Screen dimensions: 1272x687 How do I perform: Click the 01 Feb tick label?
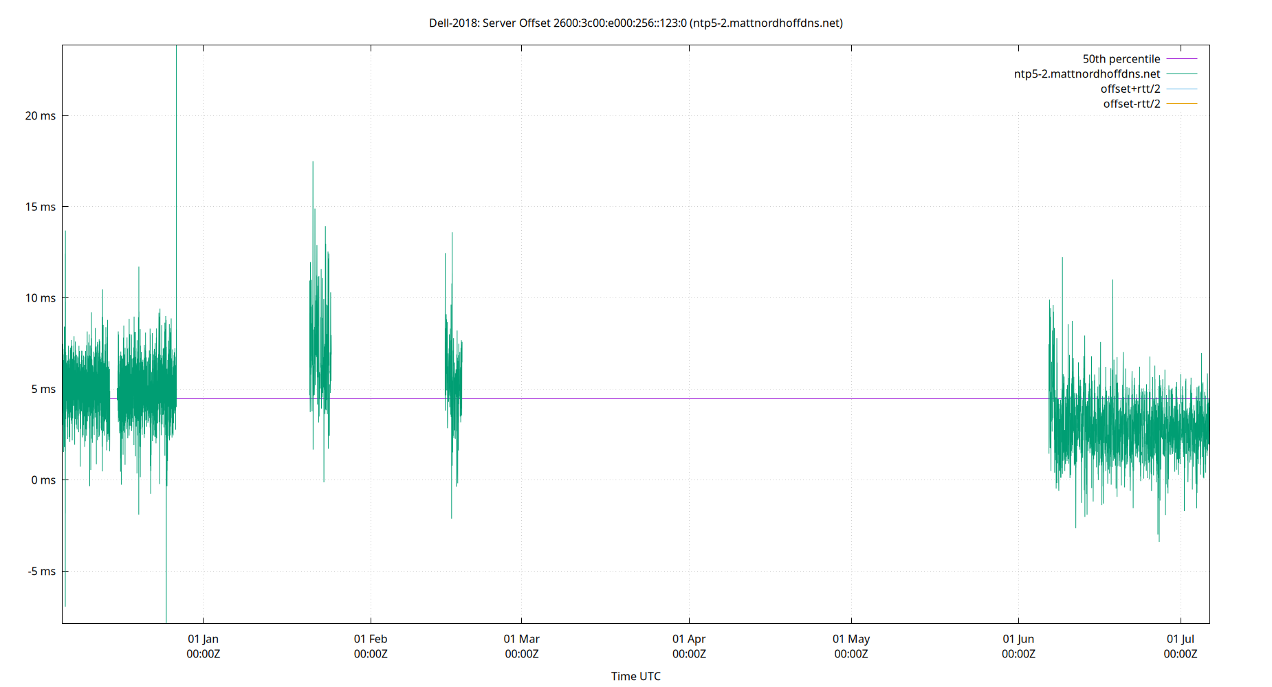coord(370,639)
